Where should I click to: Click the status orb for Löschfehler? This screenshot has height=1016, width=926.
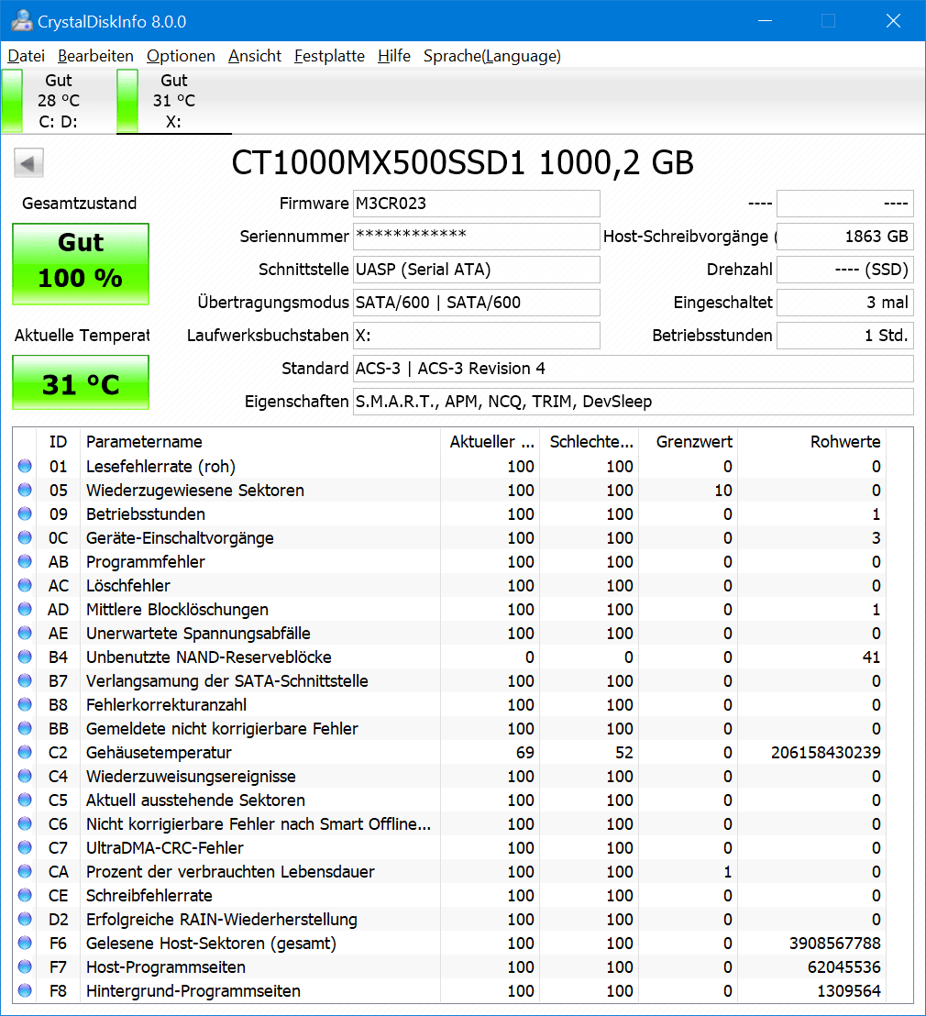pos(25,585)
